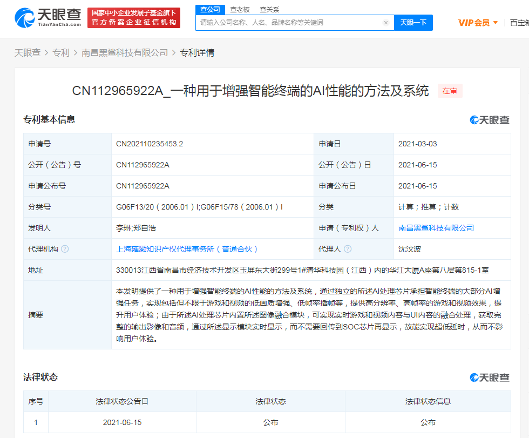Screen dimensions: 529x438
Task: Select legal status date 2021-06-15 in row 1
Action: 122,422
